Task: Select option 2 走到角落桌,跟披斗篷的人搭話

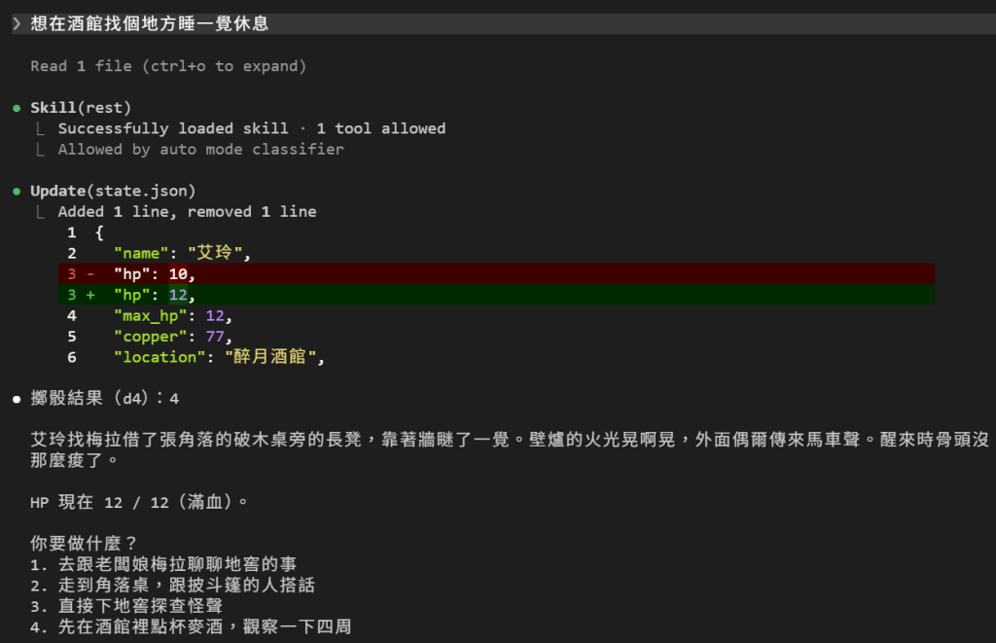Action: [x=173, y=586]
